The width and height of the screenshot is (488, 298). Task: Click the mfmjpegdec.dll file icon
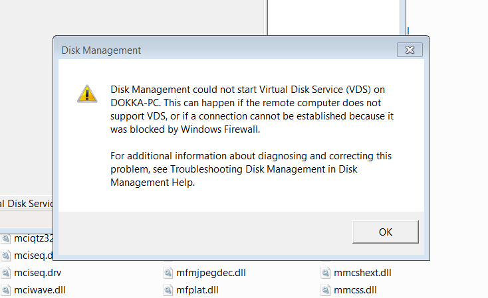tap(168, 273)
